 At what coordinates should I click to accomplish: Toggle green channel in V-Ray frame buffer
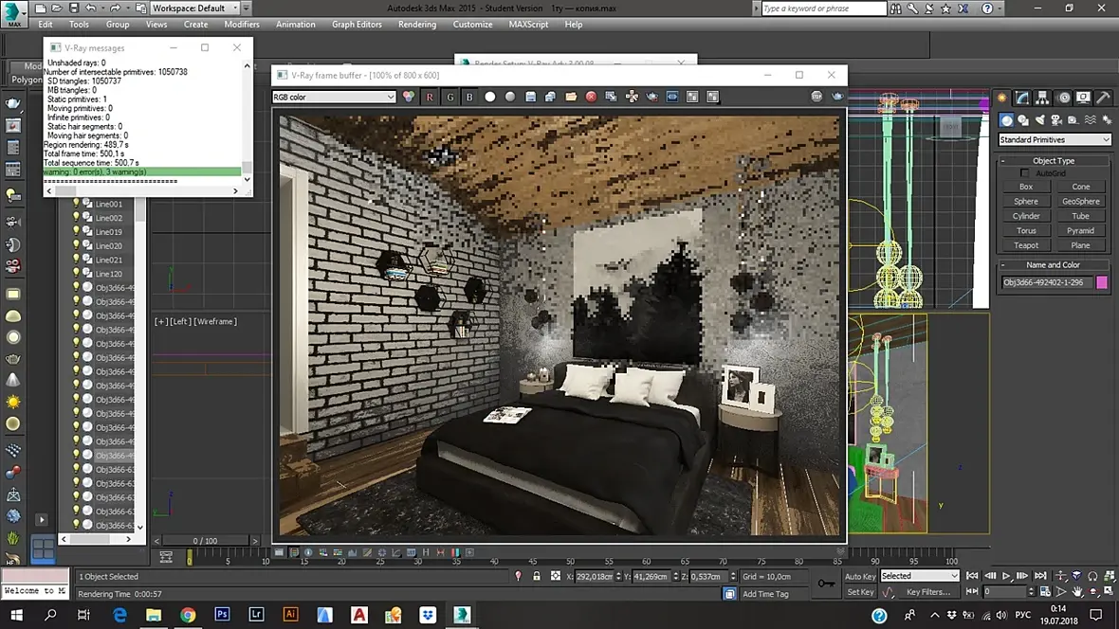pos(449,97)
